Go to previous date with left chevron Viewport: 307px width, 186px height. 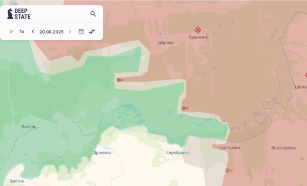[33, 32]
